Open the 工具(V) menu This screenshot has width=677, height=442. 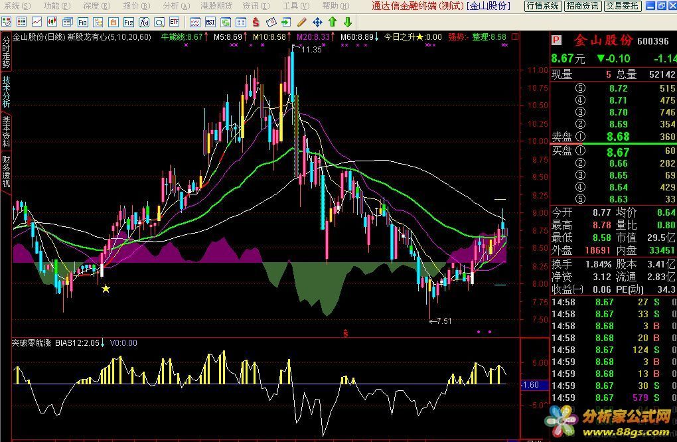296,5
